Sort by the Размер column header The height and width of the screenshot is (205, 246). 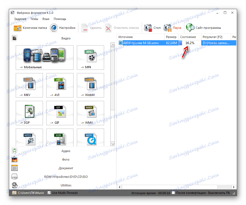[172, 37]
